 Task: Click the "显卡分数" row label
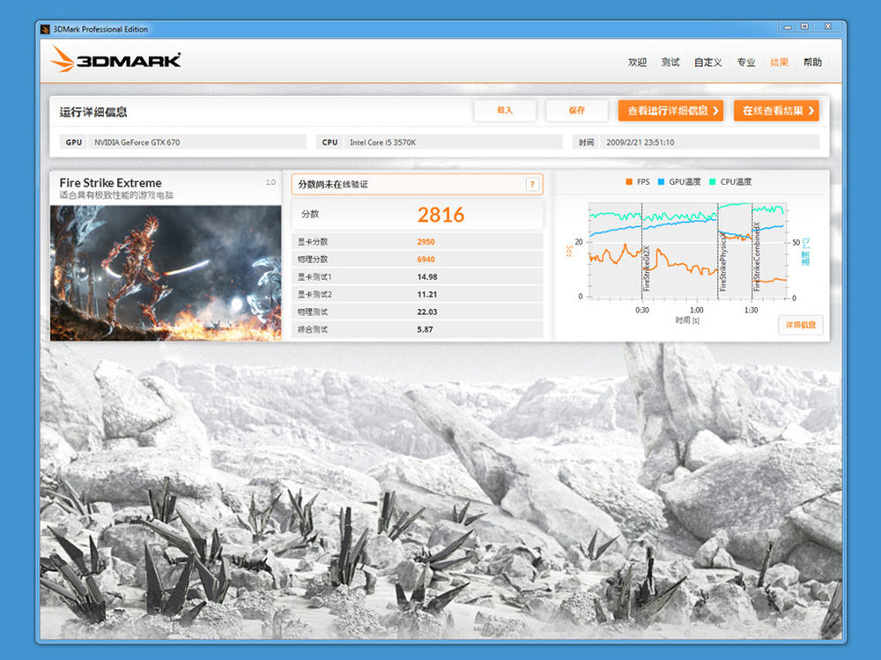pyautogui.click(x=313, y=242)
